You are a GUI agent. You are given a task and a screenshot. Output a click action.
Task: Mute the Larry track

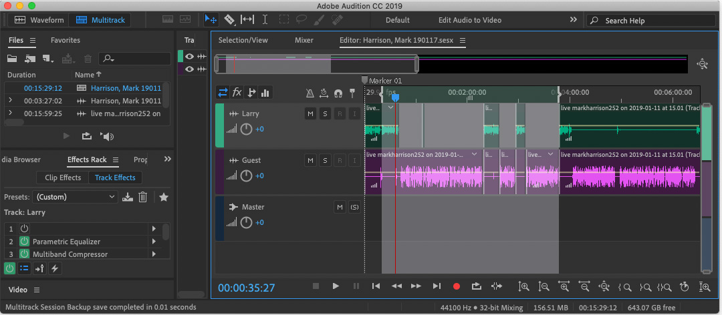pyautogui.click(x=310, y=113)
